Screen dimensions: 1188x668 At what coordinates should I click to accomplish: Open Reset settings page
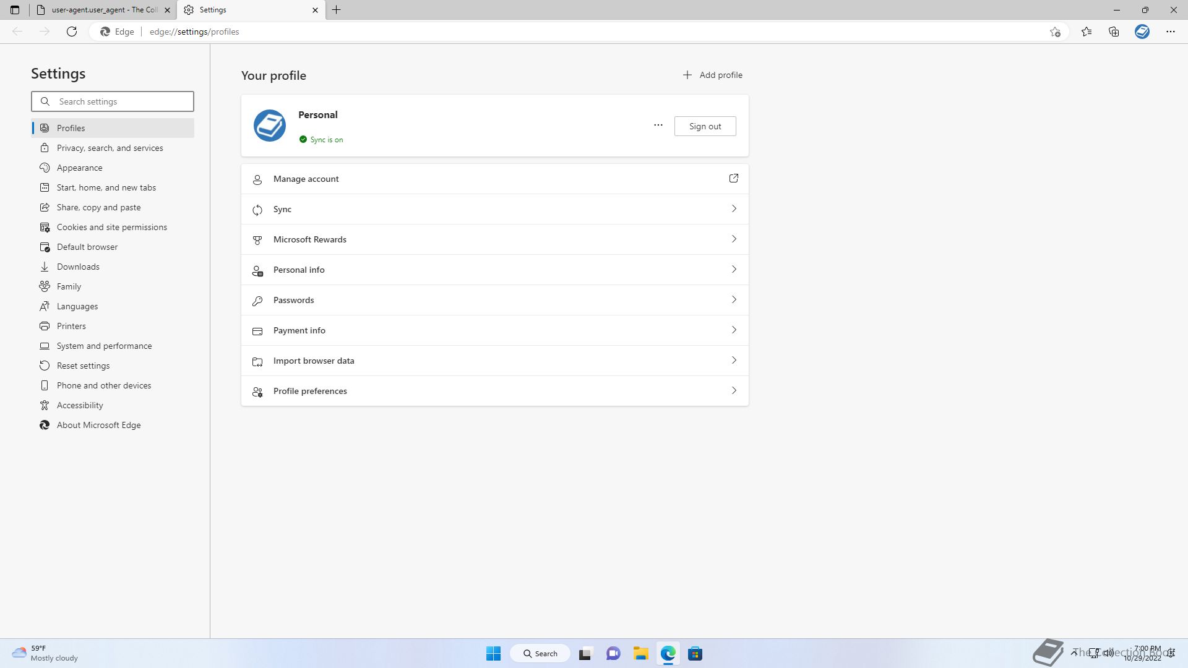[113, 366]
